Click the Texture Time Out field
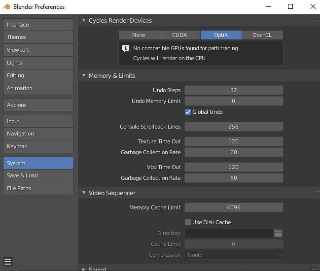Viewport: 320px width, 271px height. pyautogui.click(x=234, y=141)
